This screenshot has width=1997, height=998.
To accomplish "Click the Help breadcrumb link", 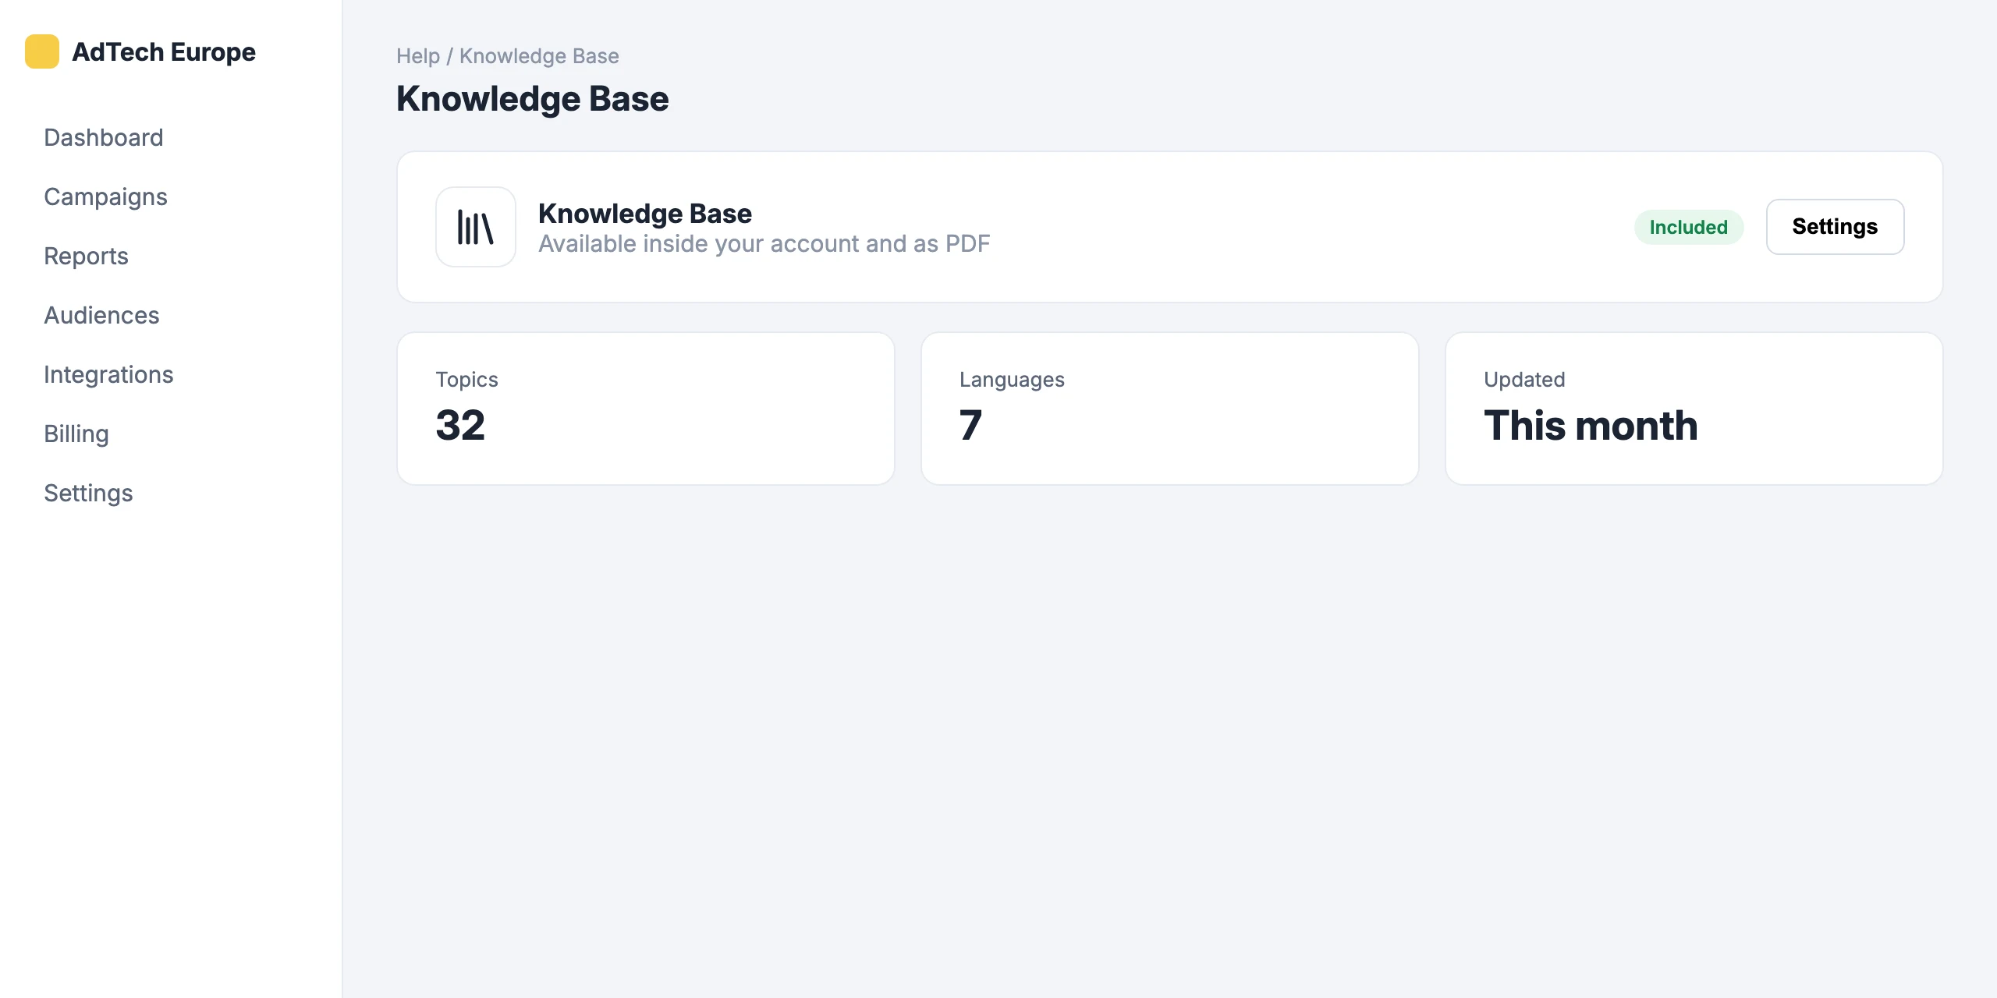I will pyautogui.click(x=418, y=56).
